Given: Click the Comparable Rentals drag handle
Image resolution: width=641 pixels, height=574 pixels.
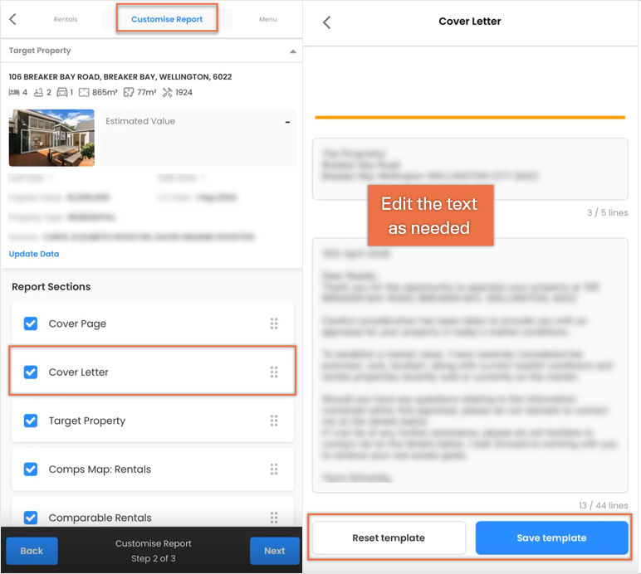Looking at the screenshot, I should [x=274, y=518].
